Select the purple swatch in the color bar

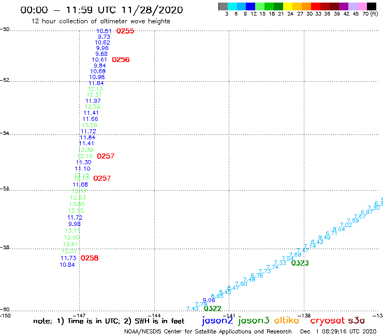pos(344,6)
